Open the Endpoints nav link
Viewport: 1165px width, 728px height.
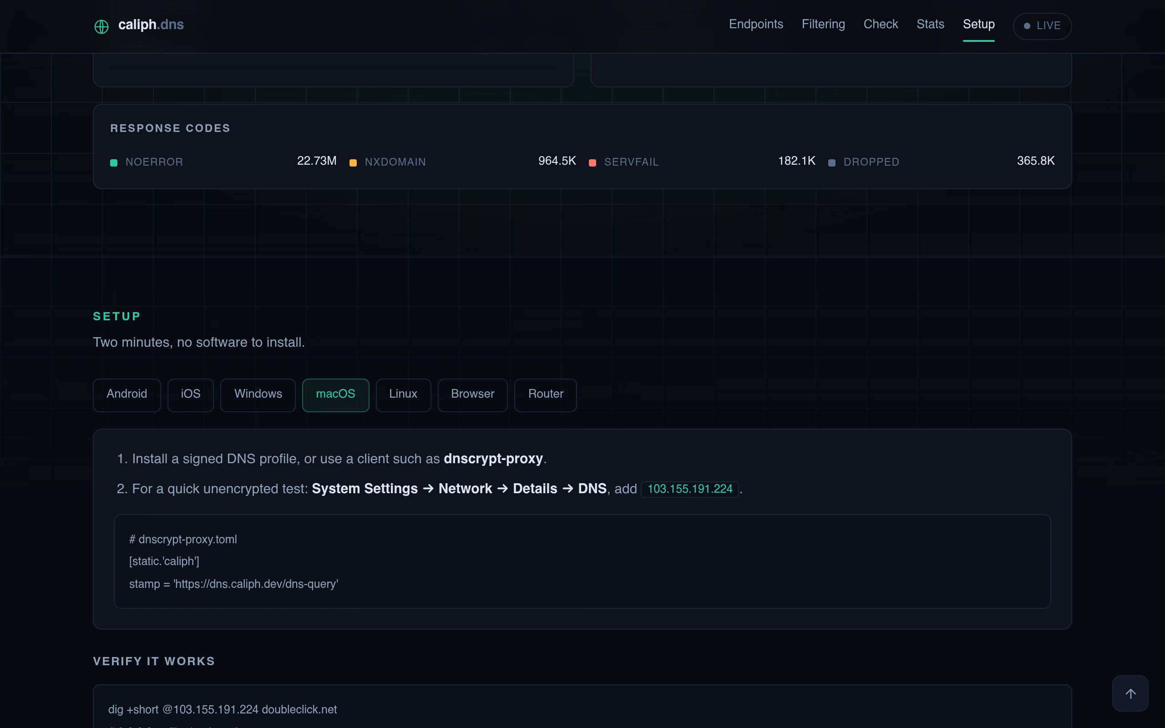pyautogui.click(x=756, y=24)
